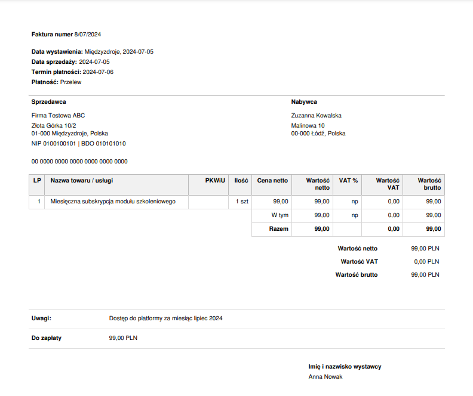
Task: Click buyer city line '00-000 Łódź, Polska'
Action: point(318,134)
